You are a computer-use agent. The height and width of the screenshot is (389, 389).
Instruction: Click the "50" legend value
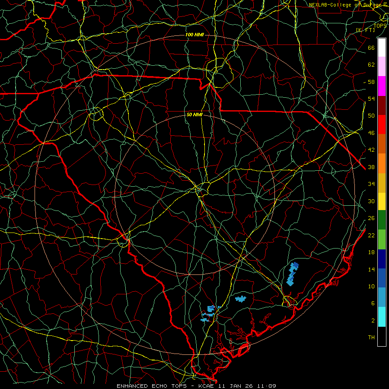point(371,115)
